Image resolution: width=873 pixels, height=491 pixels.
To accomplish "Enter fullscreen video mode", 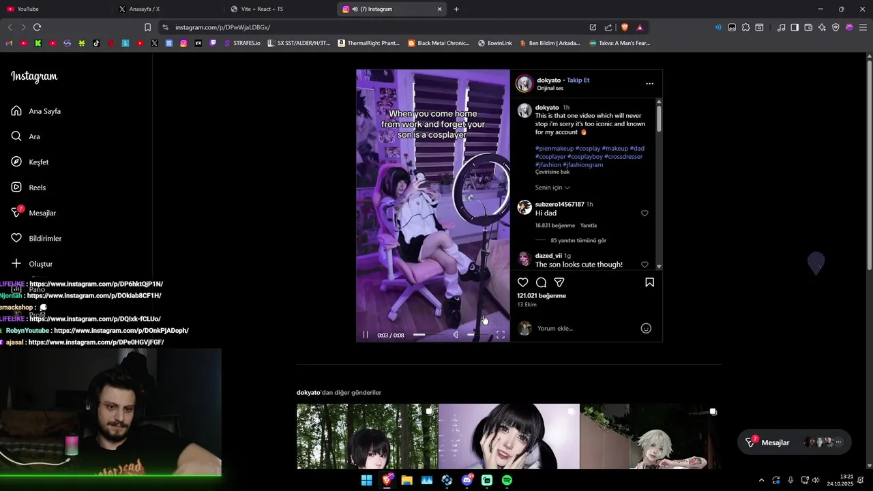I will (x=500, y=335).
